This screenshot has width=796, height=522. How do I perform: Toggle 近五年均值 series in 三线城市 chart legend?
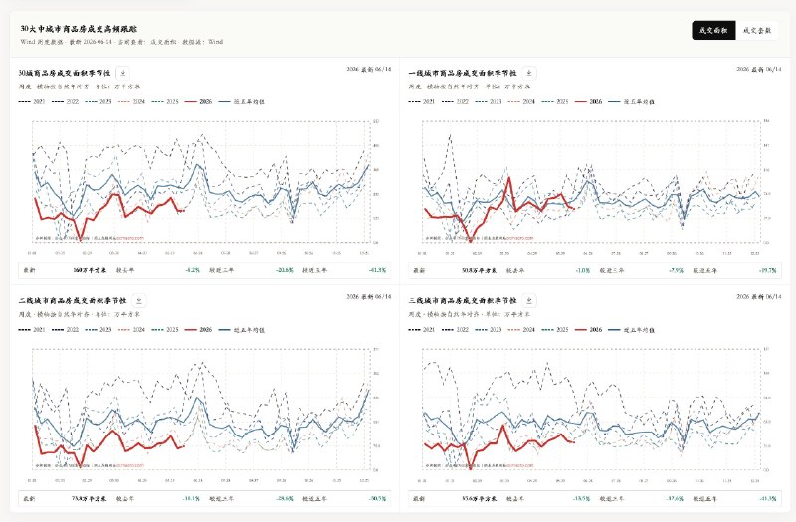(632, 330)
